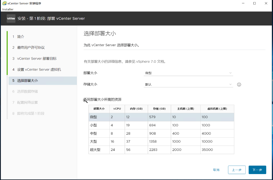Image resolution: width=273 pixels, height=180 pixels.
Task: Click storage value 2283 for 超大型
Action: pyautogui.click(x=153, y=150)
